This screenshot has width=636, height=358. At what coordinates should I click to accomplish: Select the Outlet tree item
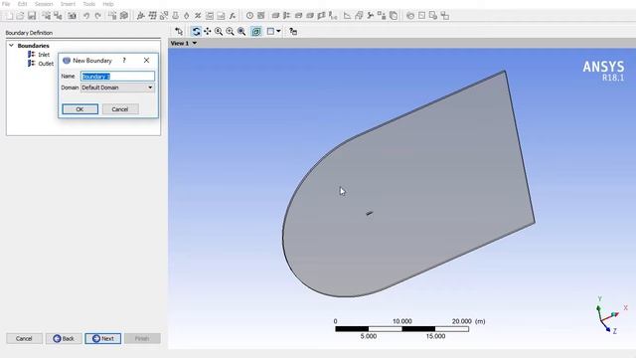[x=46, y=64]
